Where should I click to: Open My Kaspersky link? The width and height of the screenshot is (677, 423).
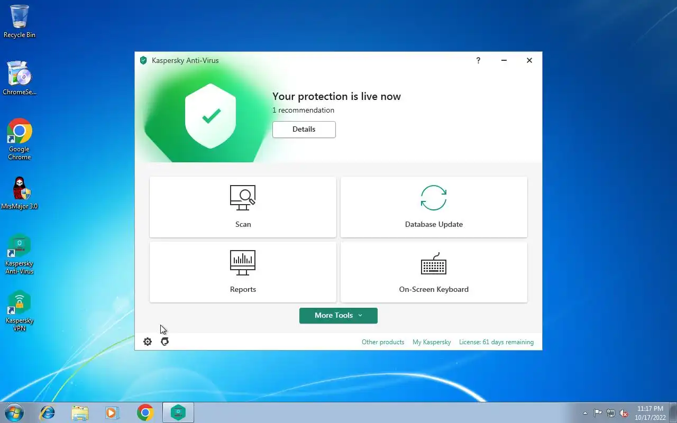coord(432,342)
